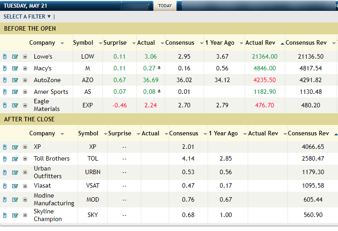Screen dimensions: 338x231
Task: Expand the Toll Brothers row details
Action: click(x=25, y=159)
